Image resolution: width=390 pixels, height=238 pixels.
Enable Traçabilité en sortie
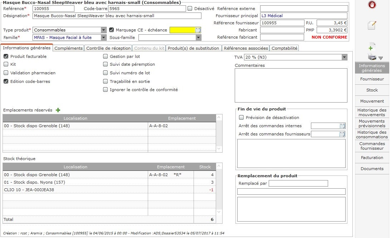tap(106, 81)
